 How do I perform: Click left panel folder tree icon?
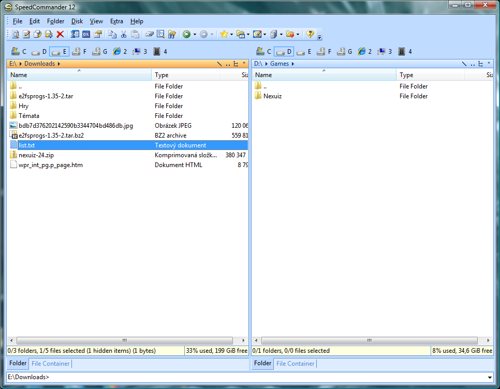236,64
